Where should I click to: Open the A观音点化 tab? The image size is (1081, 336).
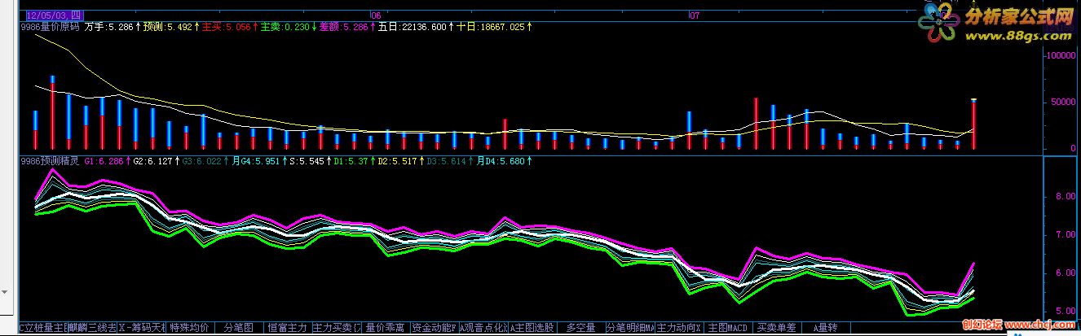483,328
